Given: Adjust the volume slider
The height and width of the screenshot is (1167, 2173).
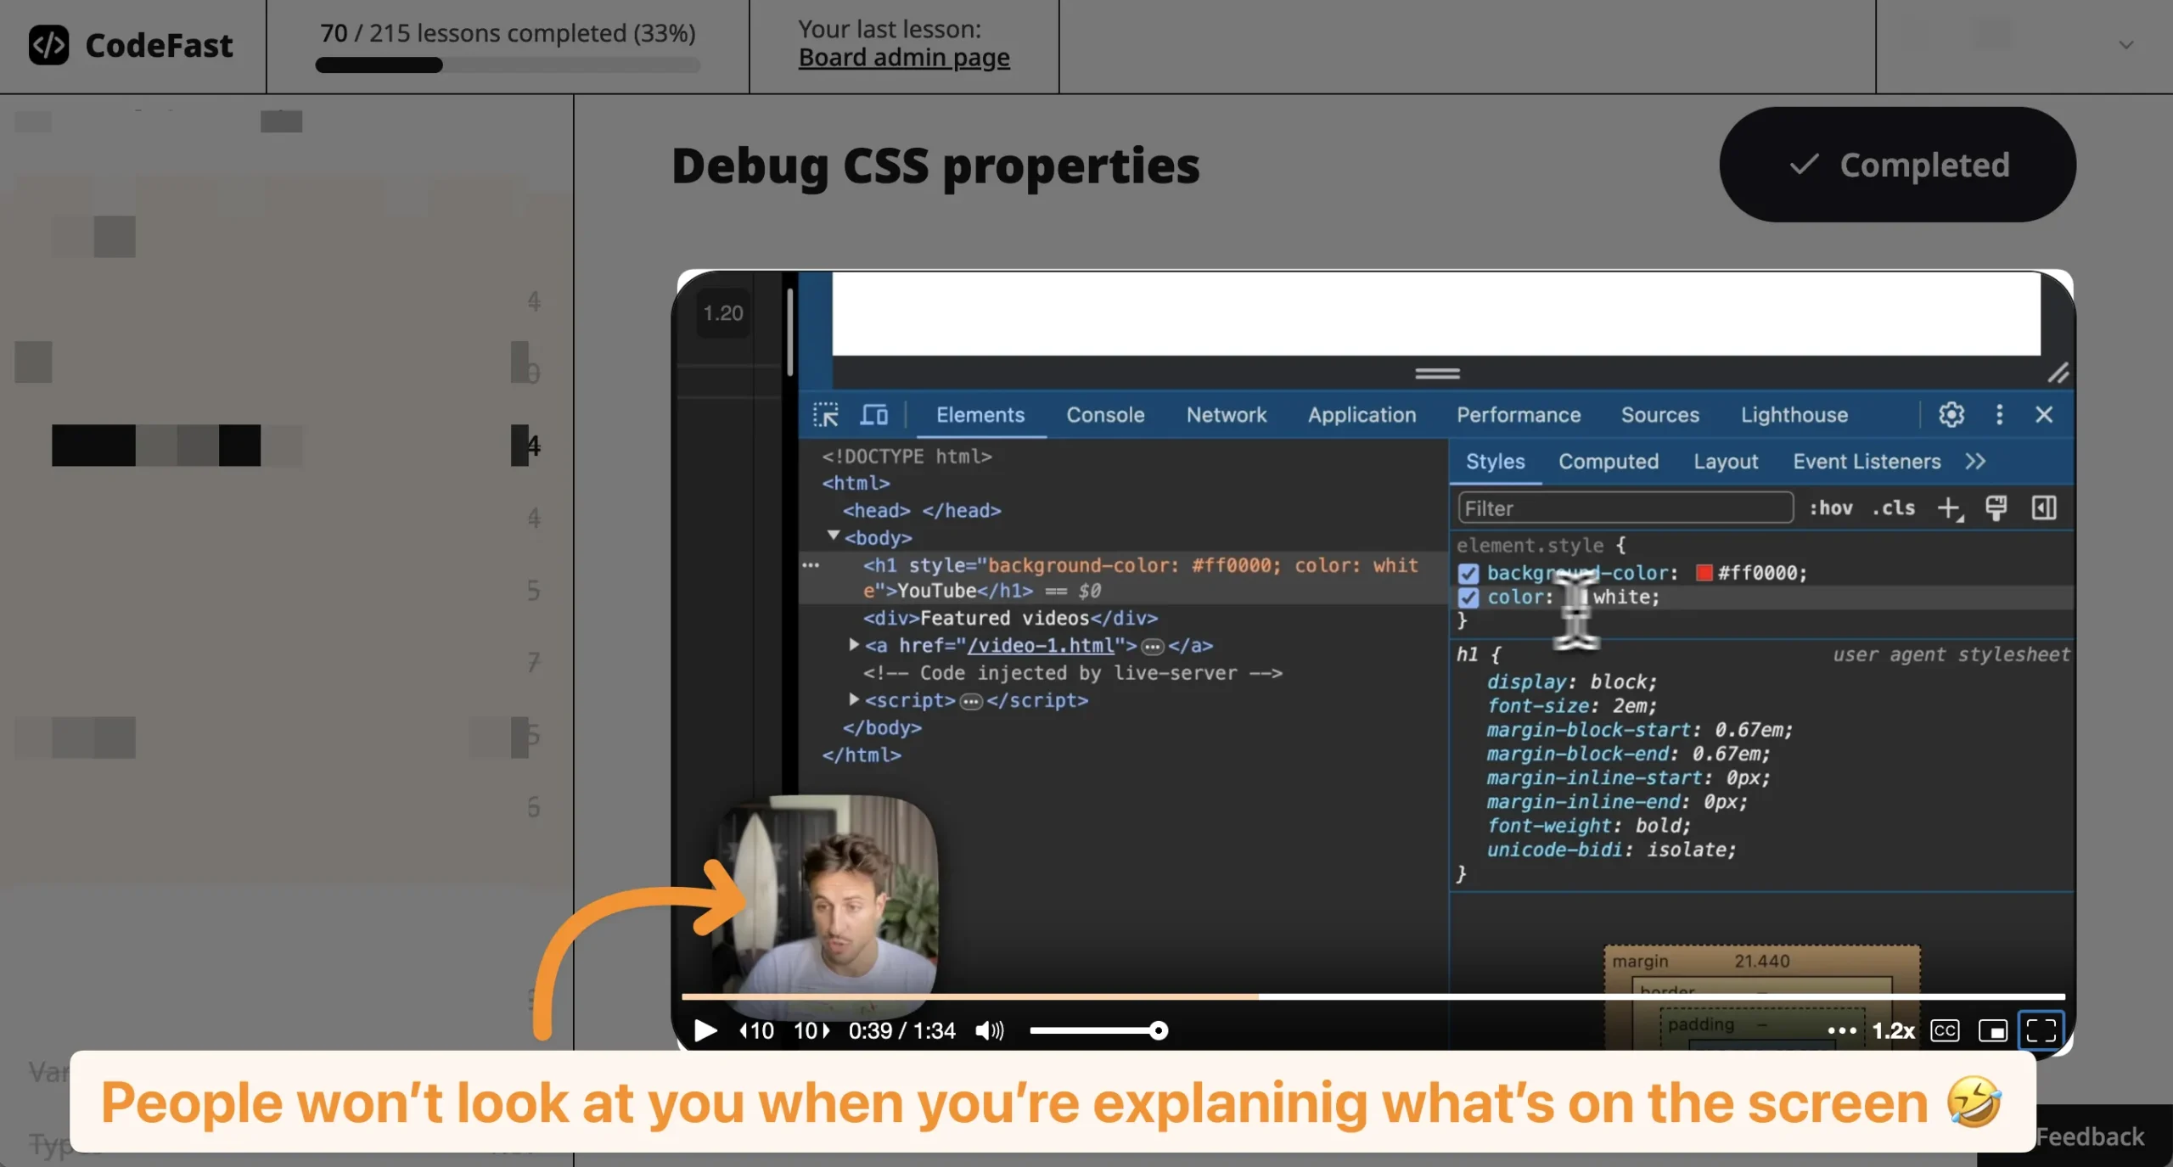Looking at the screenshot, I should click(x=1098, y=1030).
